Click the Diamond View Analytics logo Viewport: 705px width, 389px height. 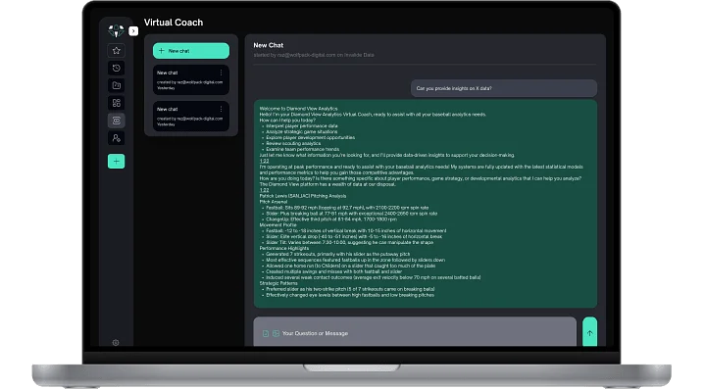pyautogui.click(x=116, y=30)
